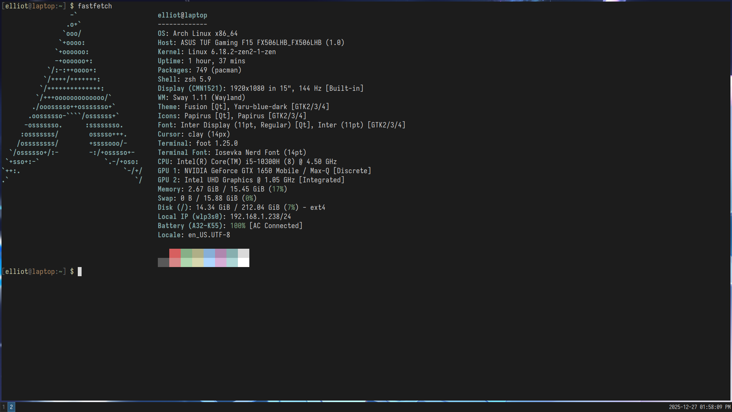Click the 'OS: Arch Linux x86_64' line
Image resolution: width=732 pixels, height=412 pixels.
coord(198,34)
